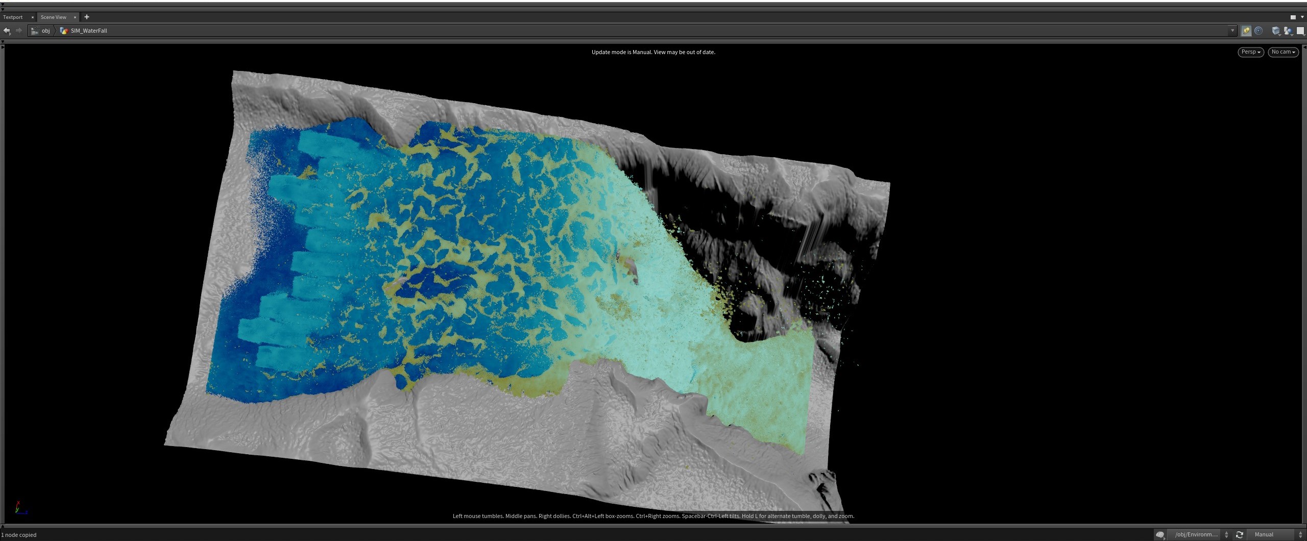Select the Scene View tab
This screenshot has width=1307, height=541.
(54, 17)
